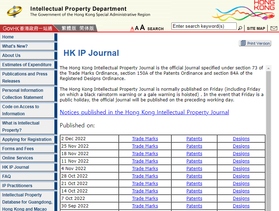279x211 pixels.
Task: Click the Intellectual Property Department logo
Action: point(14,11)
